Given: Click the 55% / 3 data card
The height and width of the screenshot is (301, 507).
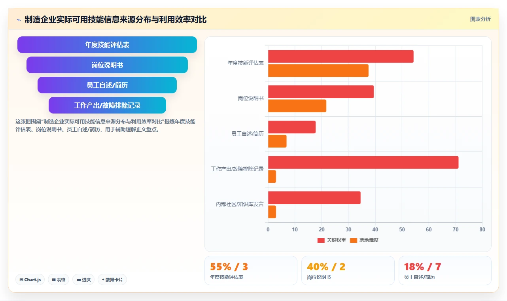Looking at the screenshot, I should 251,271.
